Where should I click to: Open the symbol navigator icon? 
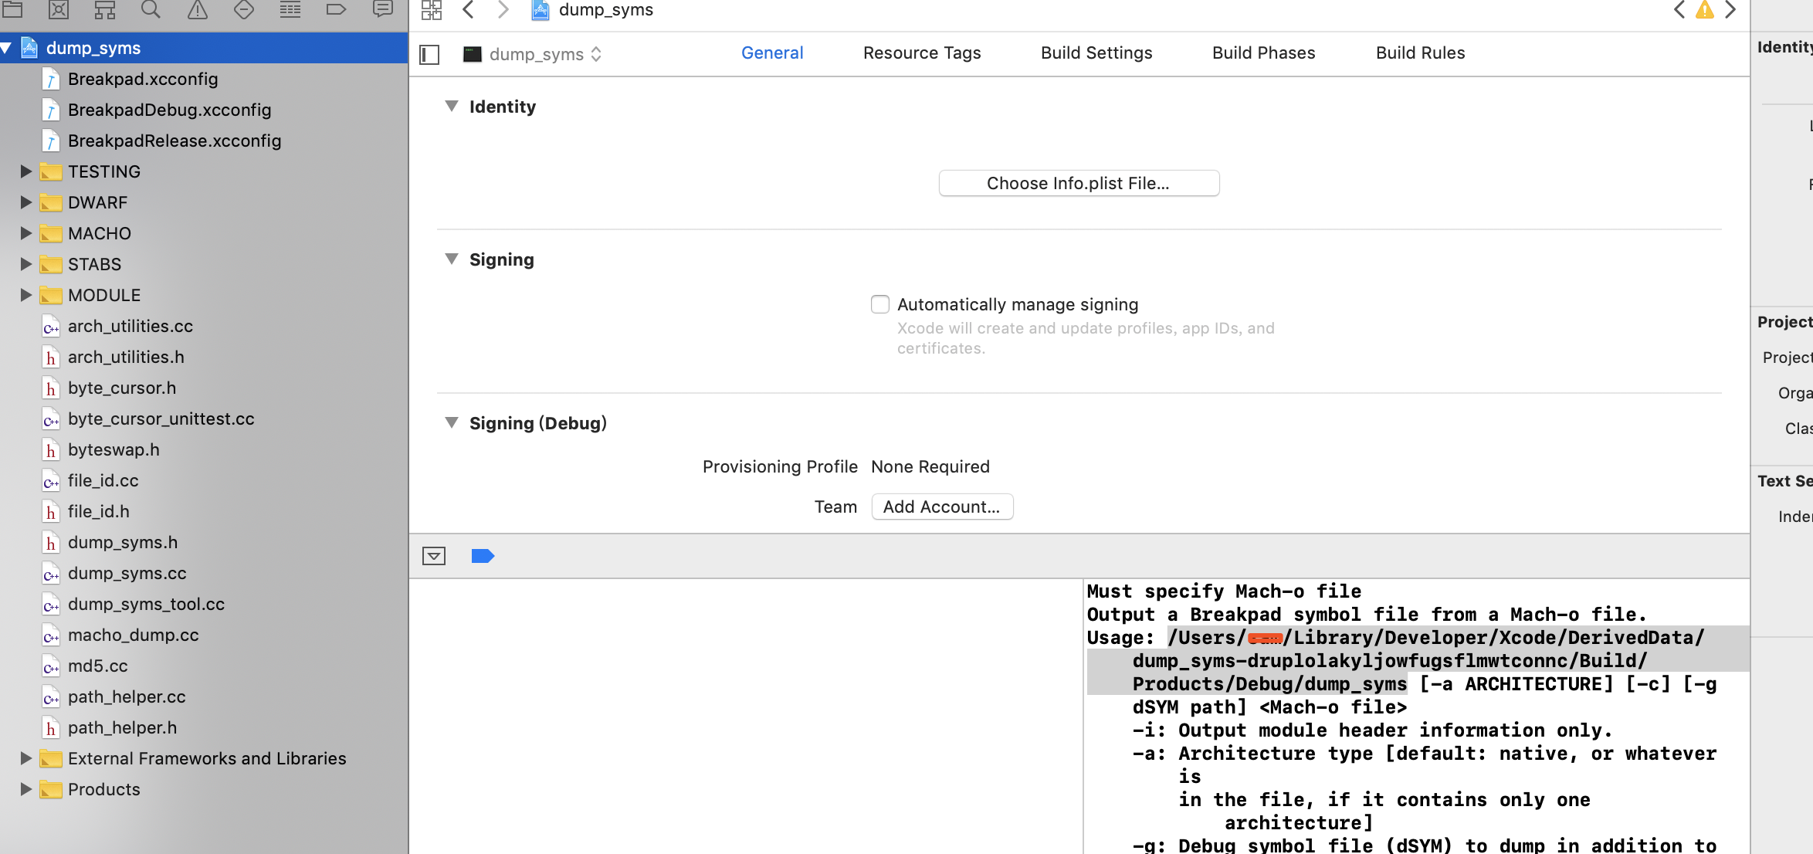pos(105,10)
